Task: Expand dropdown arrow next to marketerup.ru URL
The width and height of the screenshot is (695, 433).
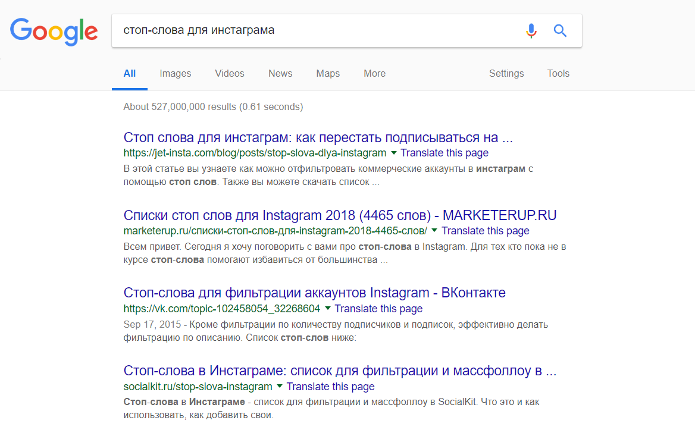Action: click(x=434, y=230)
